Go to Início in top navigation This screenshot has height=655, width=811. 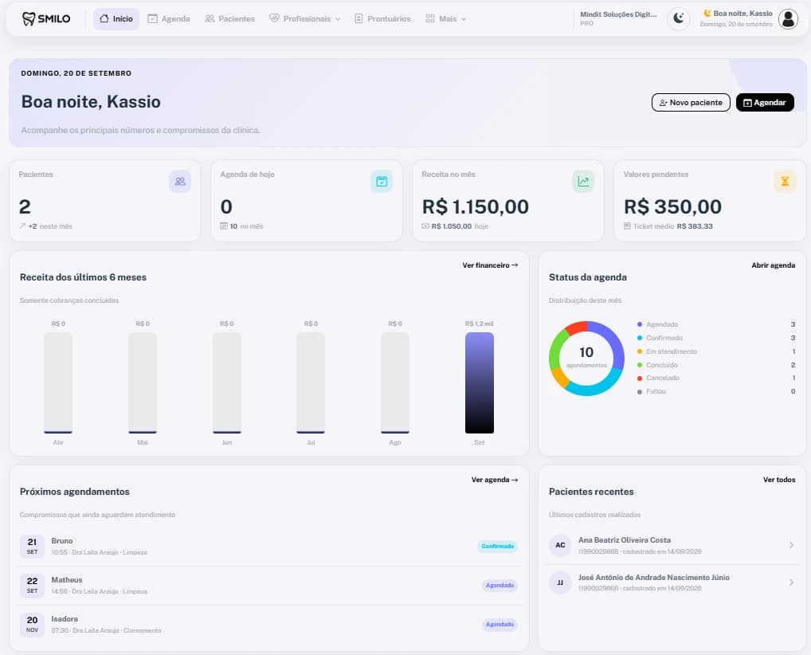116,18
